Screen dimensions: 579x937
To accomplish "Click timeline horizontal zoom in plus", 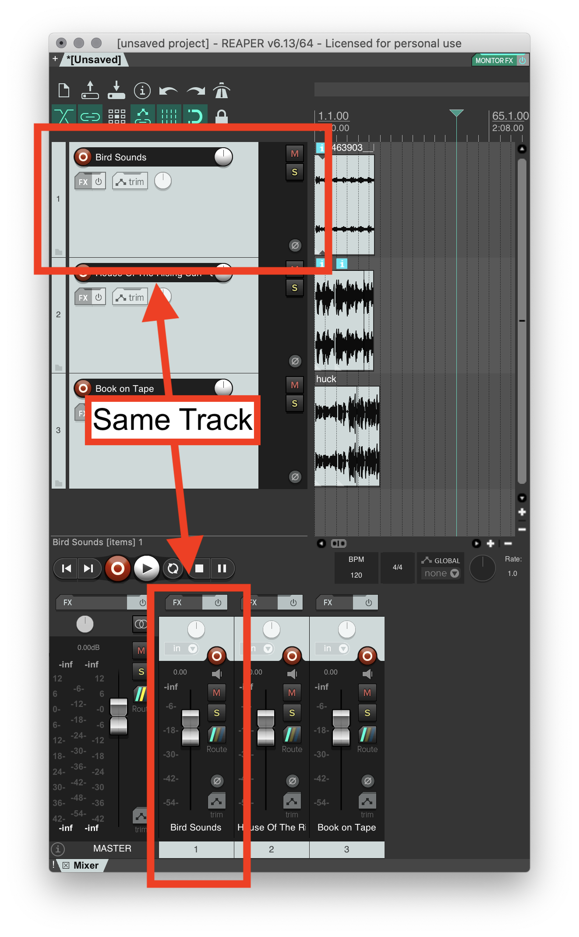I will click(x=491, y=543).
